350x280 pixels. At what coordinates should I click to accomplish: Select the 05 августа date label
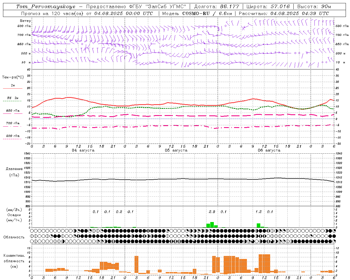pos(176,150)
